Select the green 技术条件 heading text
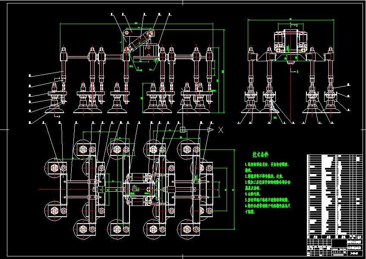Viewport: 366px width, 259px height. tap(261, 155)
